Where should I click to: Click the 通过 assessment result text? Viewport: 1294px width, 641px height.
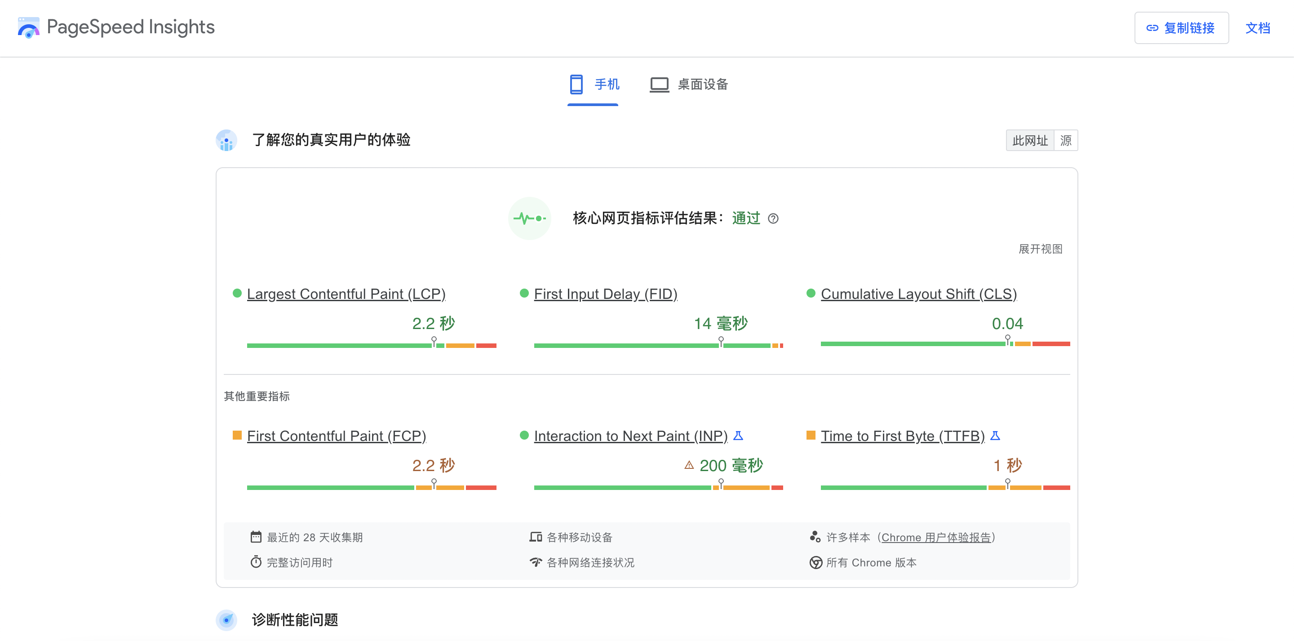(x=746, y=218)
